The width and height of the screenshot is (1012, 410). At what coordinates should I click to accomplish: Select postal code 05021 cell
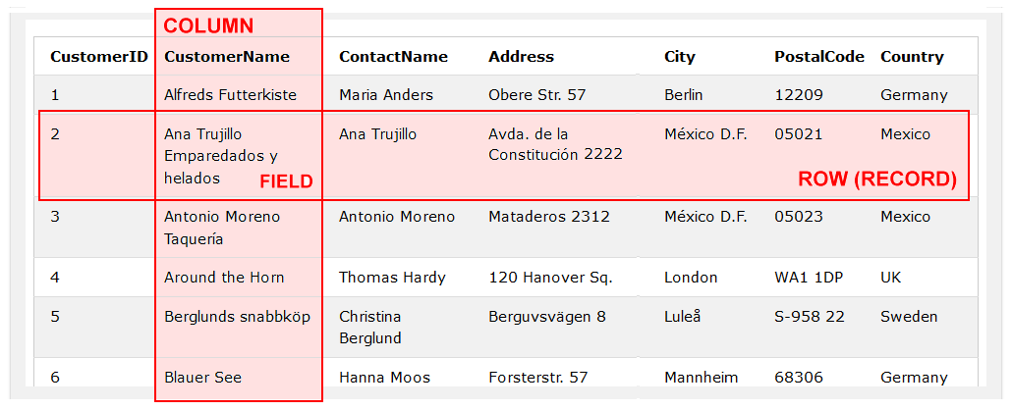(799, 134)
